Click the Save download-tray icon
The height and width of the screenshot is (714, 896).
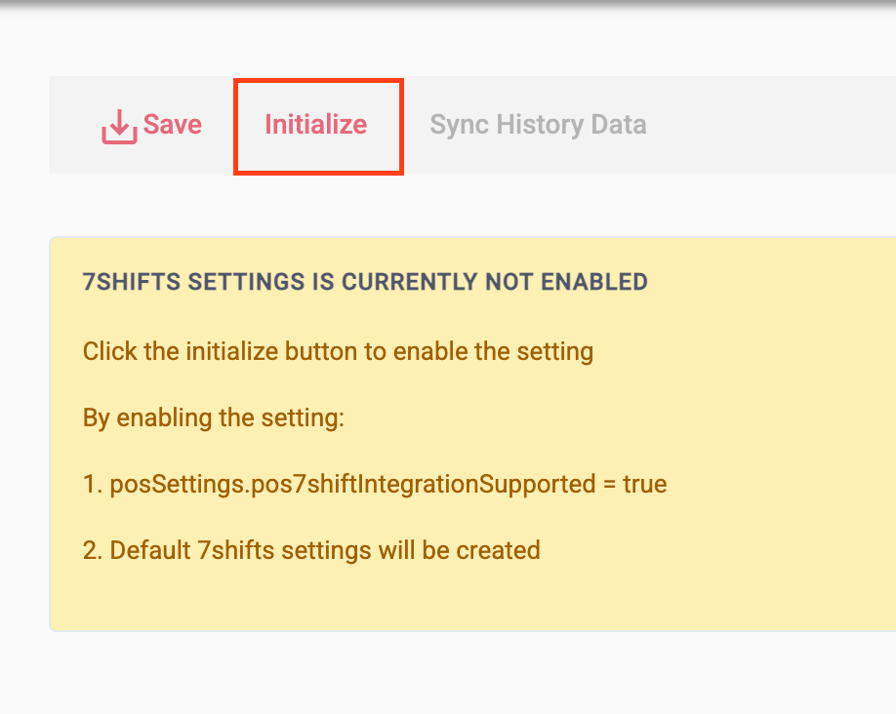(x=119, y=127)
